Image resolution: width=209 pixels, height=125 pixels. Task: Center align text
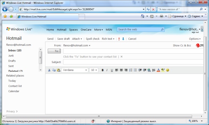click(121, 70)
